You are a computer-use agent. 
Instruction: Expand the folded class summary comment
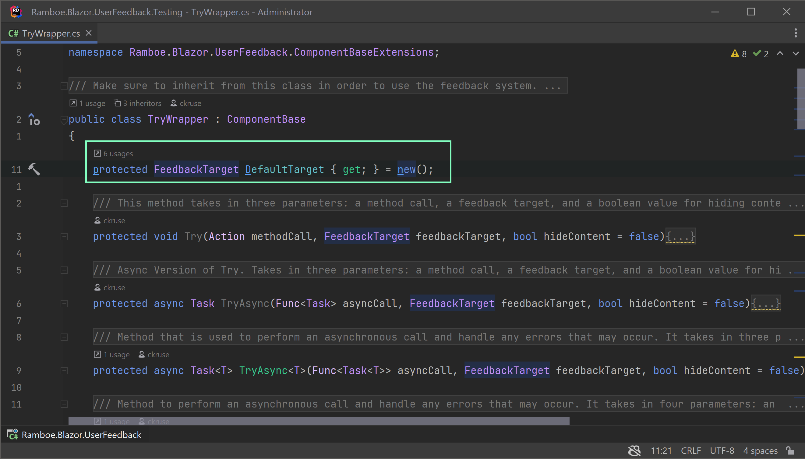[x=64, y=85]
